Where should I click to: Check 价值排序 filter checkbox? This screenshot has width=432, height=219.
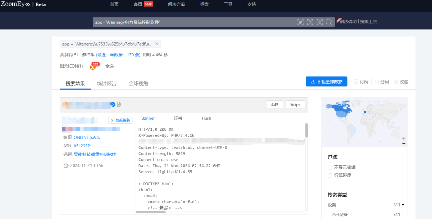pos(330,175)
